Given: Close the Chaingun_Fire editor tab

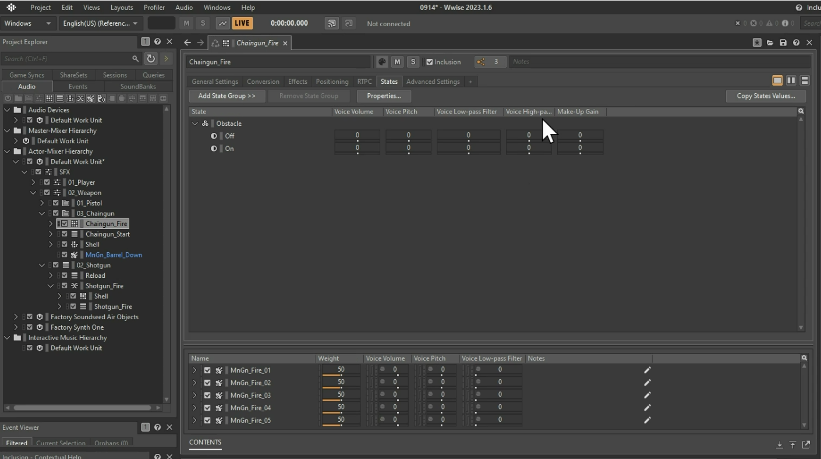Looking at the screenshot, I should tap(285, 43).
